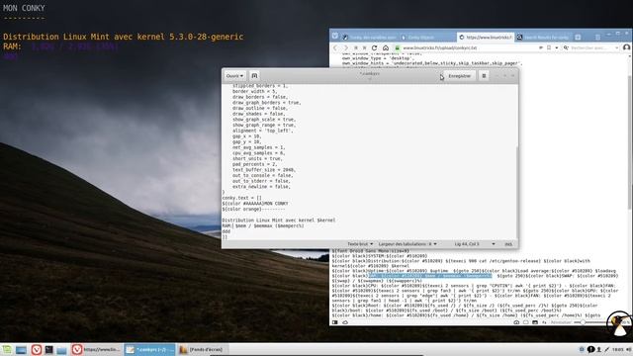Click the notification tray icon with exclamation

[x=590, y=349]
